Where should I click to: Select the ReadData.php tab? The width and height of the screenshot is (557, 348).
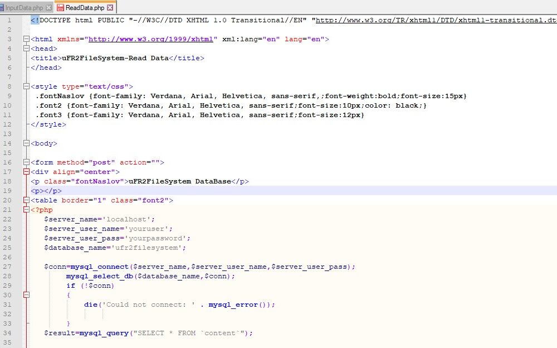[85, 7]
